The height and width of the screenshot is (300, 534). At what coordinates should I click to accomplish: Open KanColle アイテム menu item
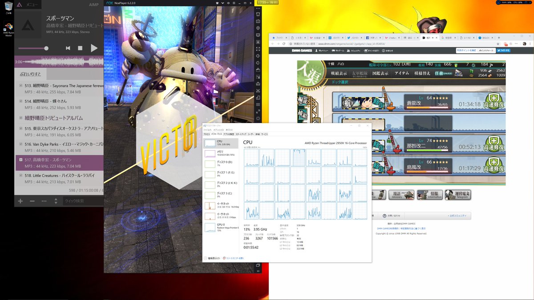click(x=402, y=73)
